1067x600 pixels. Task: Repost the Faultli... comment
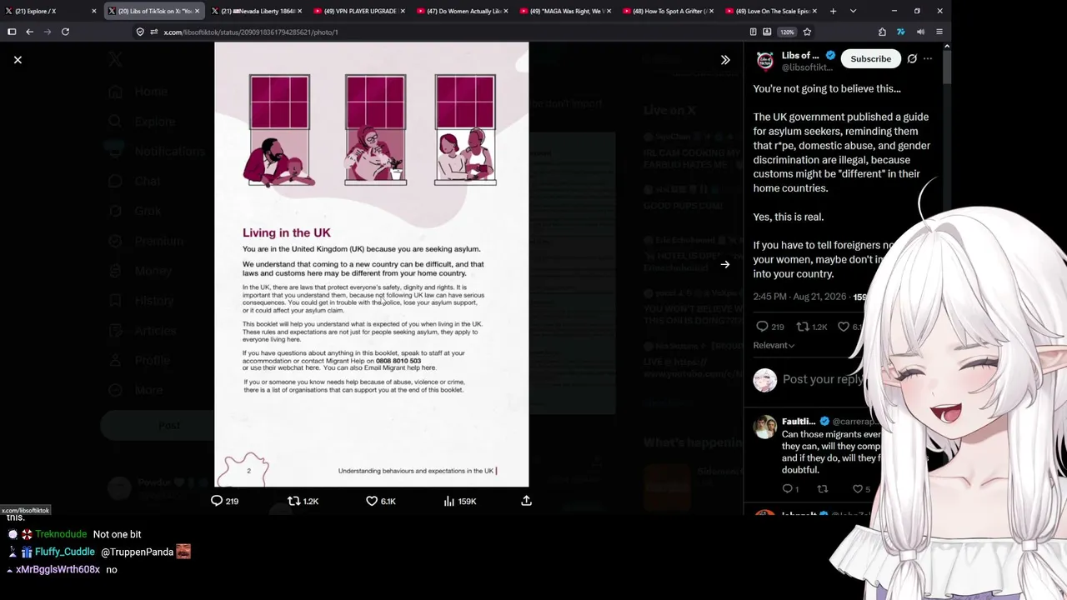pos(823,489)
